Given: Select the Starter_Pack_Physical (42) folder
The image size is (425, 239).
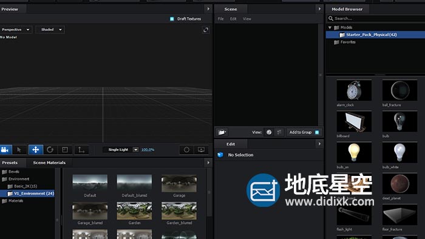Looking at the screenshot, I should pyautogui.click(x=375, y=35).
